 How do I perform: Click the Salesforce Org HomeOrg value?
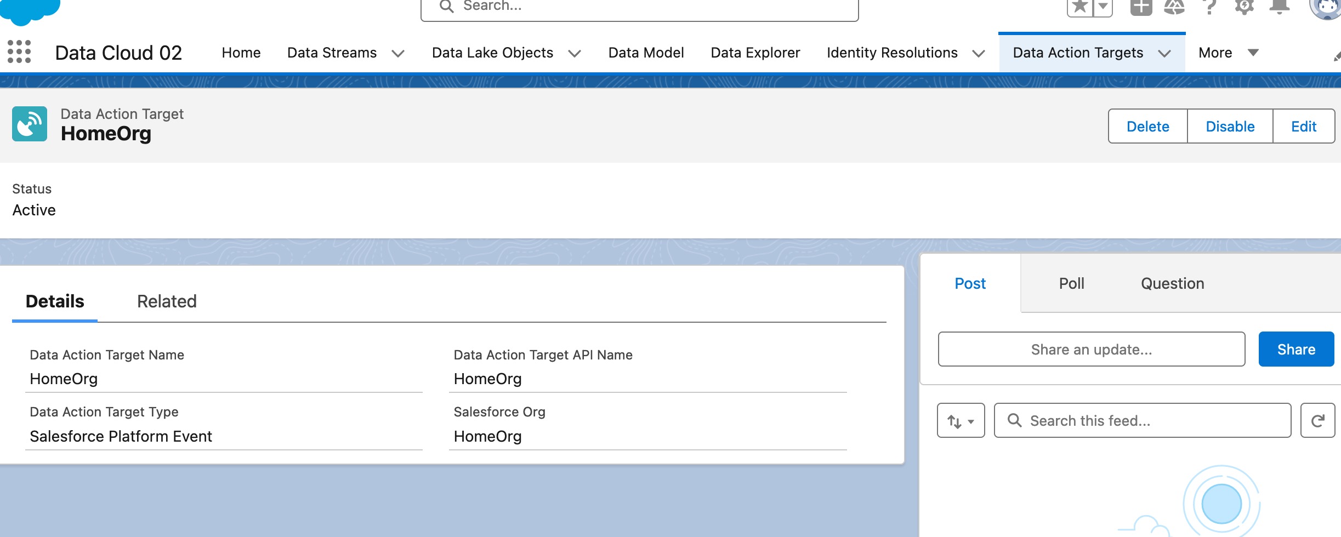click(487, 436)
